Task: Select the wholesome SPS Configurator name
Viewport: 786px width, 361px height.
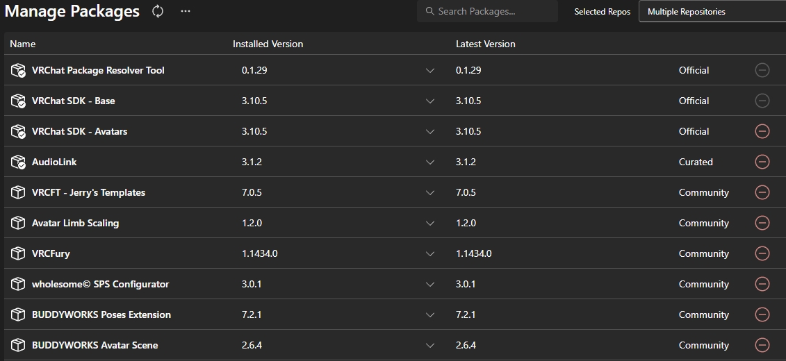Action: pos(100,285)
